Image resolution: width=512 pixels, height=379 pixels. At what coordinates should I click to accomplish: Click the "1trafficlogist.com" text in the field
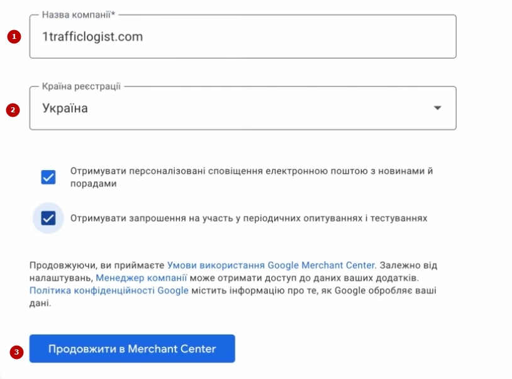click(x=92, y=37)
